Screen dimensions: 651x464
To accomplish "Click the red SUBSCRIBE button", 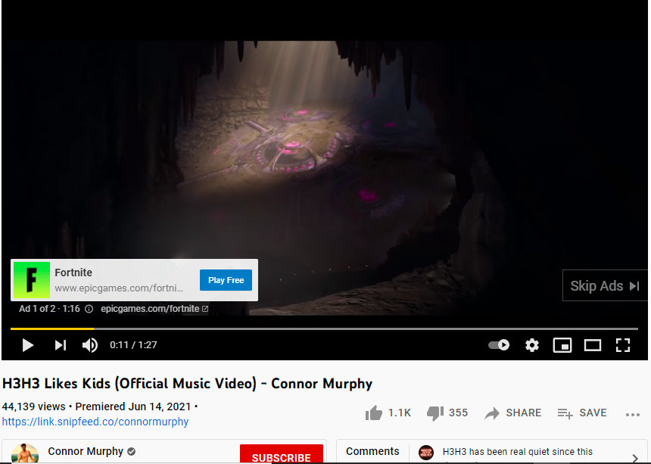I will 282,455.
